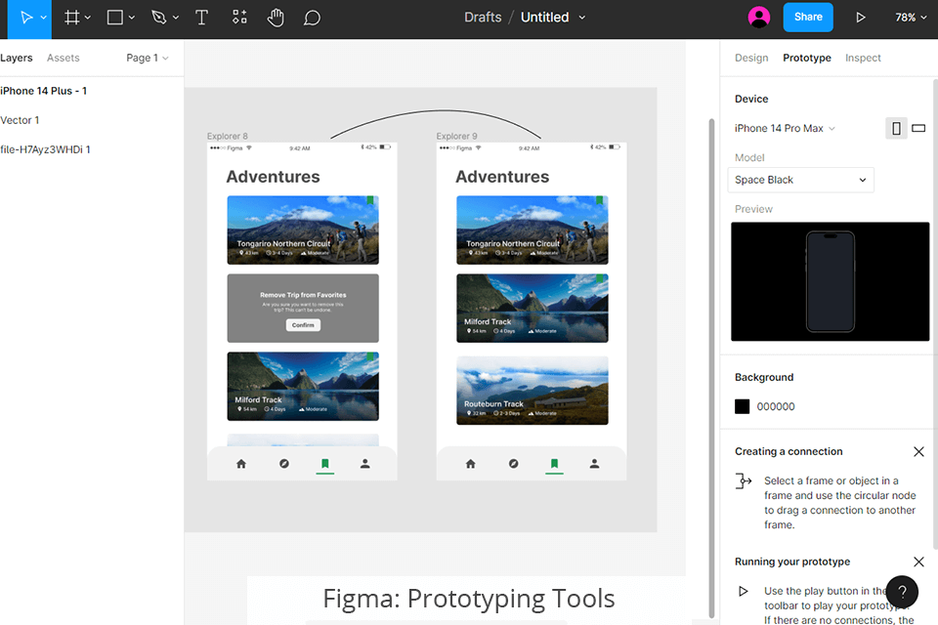This screenshot has height=625, width=938.
Task: Select the Comment tool
Action: pos(312,18)
